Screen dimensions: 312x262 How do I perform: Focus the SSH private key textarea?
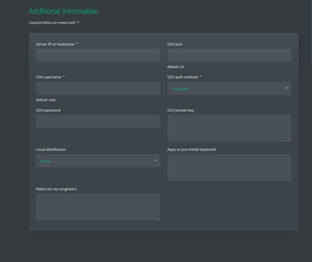[229, 128]
